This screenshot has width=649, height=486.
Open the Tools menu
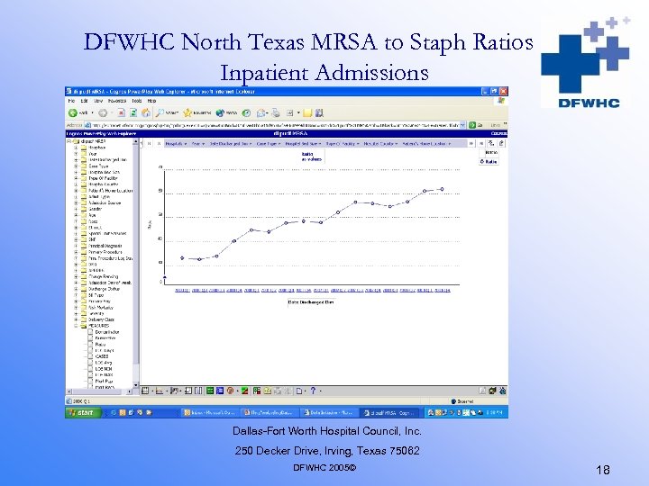(137, 101)
